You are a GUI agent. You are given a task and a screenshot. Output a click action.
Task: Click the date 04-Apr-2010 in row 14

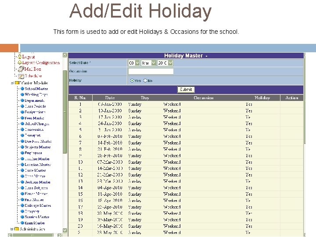[x=110, y=188]
